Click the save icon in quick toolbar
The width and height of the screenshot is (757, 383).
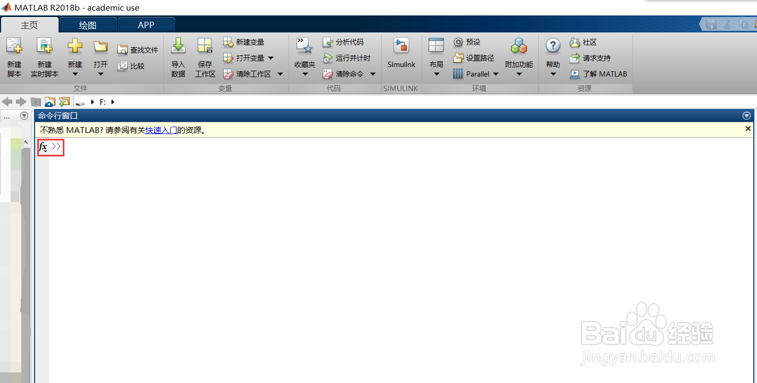tap(711, 24)
